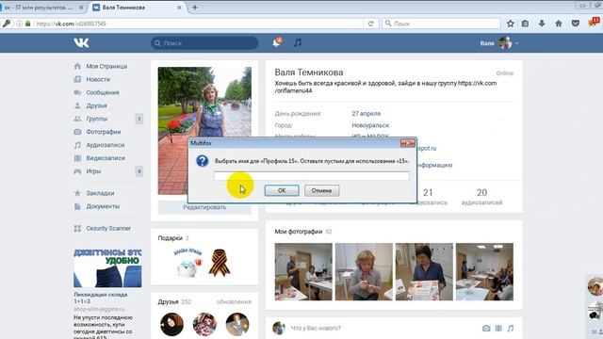Click the Игры gamepad icon

77,171
